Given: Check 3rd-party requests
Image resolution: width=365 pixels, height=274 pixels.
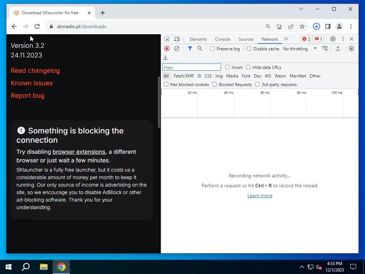Looking at the screenshot, I should tap(257, 84).
